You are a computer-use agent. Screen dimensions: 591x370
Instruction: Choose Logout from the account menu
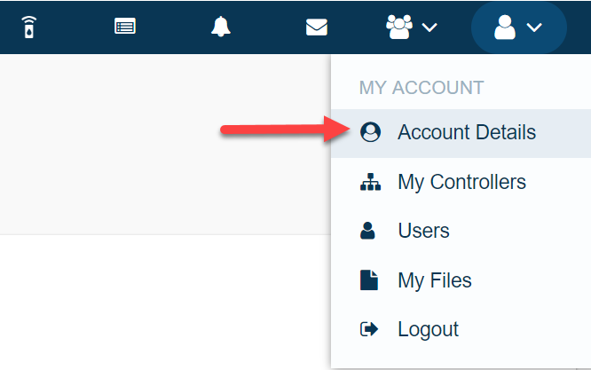tap(461, 329)
